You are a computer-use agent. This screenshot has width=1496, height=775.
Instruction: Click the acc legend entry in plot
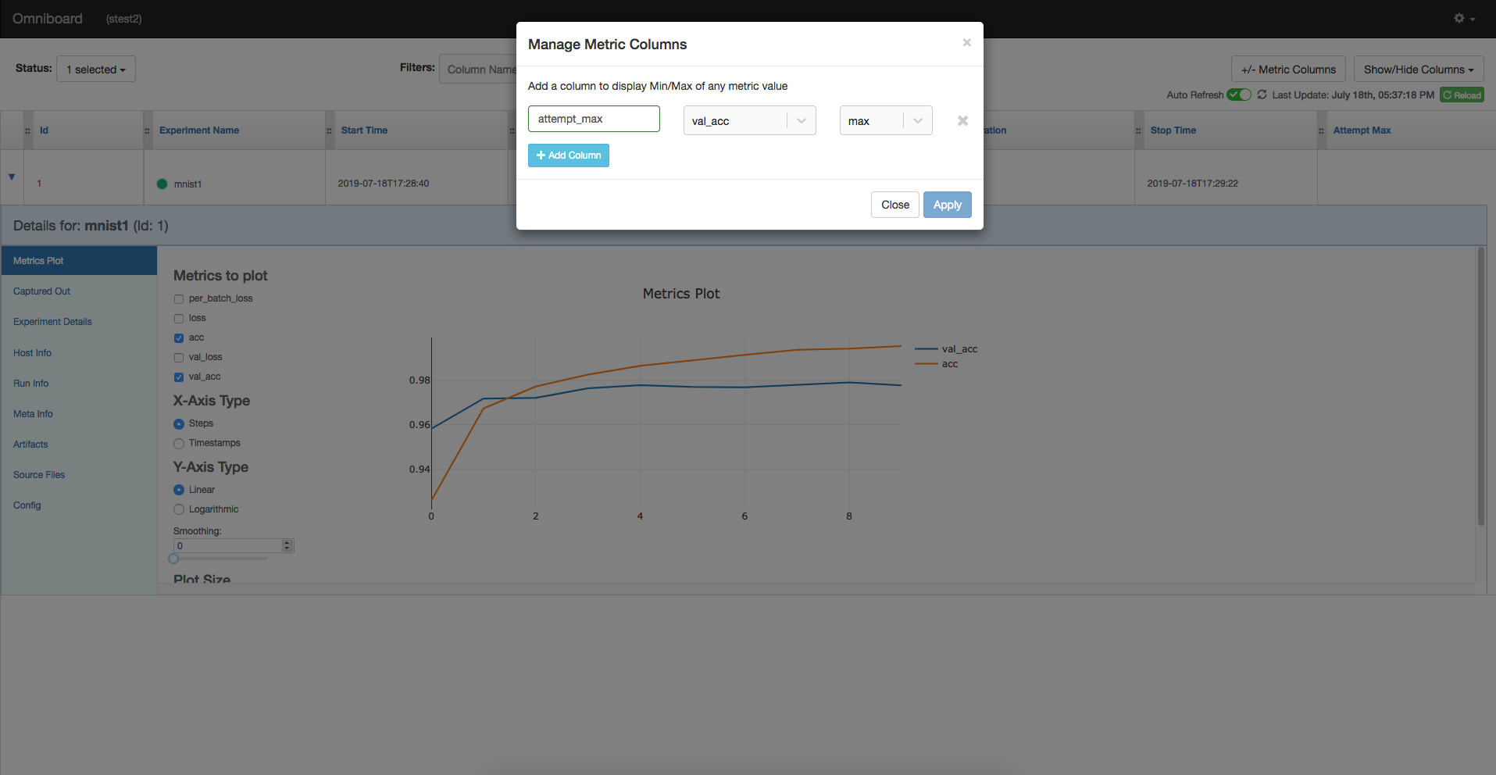937,364
